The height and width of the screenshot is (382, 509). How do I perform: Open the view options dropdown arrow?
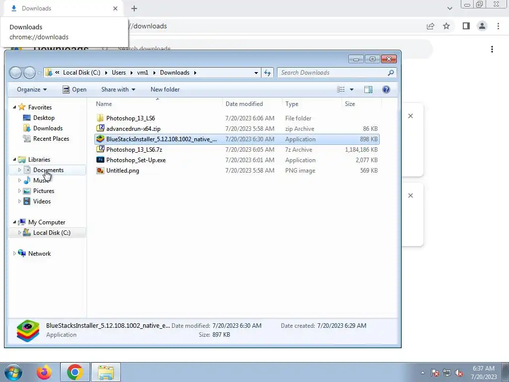pos(351,90)
